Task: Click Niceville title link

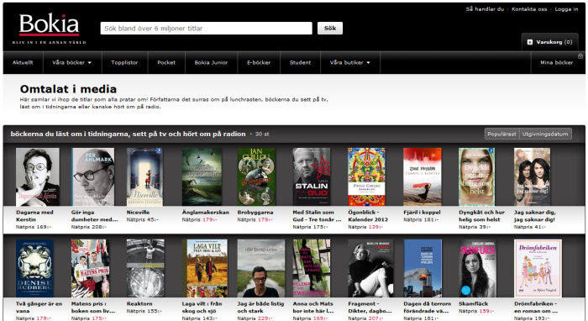Action: 138,213
